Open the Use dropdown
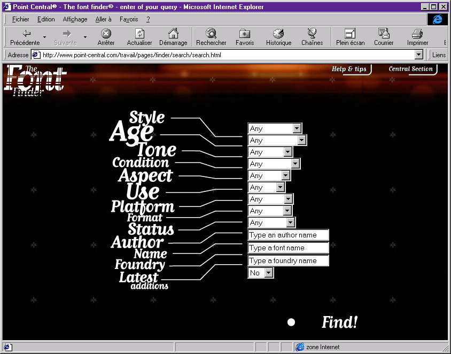Viewport: 451px width, 354px height. click(x=267, y=187)
